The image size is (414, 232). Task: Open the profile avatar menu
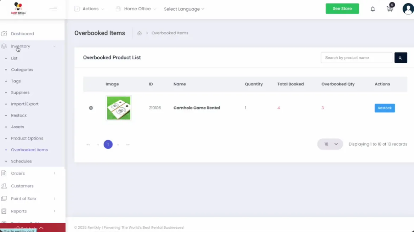tap(407, 9)
